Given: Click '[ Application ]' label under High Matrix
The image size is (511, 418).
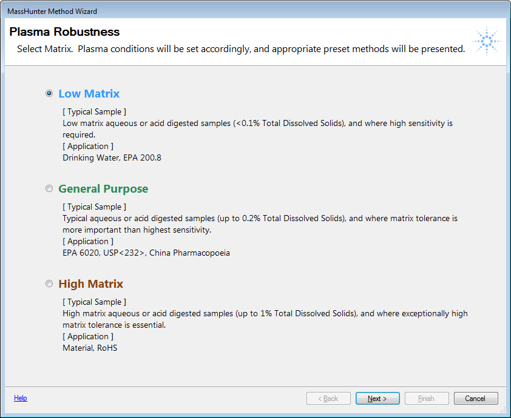Looking at the screenshot, I should (x=88, y=336).
